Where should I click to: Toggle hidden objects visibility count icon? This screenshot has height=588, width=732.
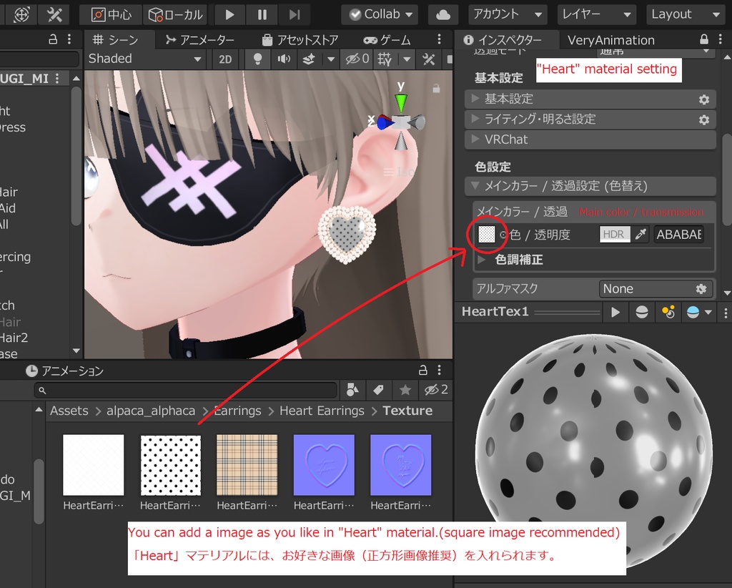tap(357, 59)
